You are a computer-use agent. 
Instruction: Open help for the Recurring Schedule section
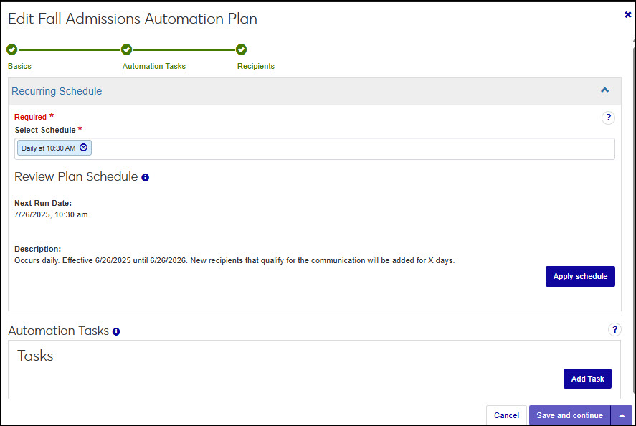(x=608, y=118)
